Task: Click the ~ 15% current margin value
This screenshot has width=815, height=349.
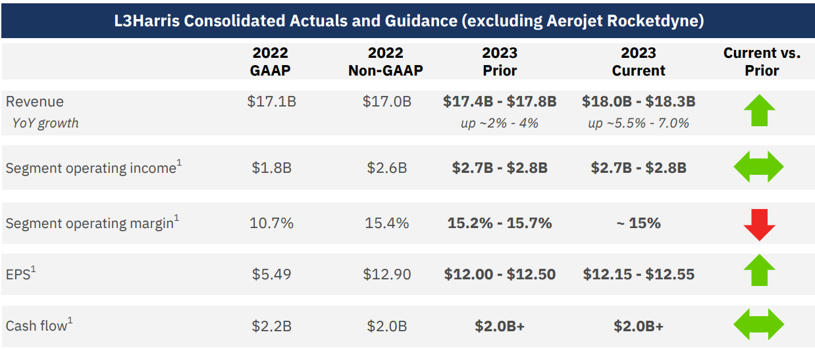Action: click(x=639, y=223)
